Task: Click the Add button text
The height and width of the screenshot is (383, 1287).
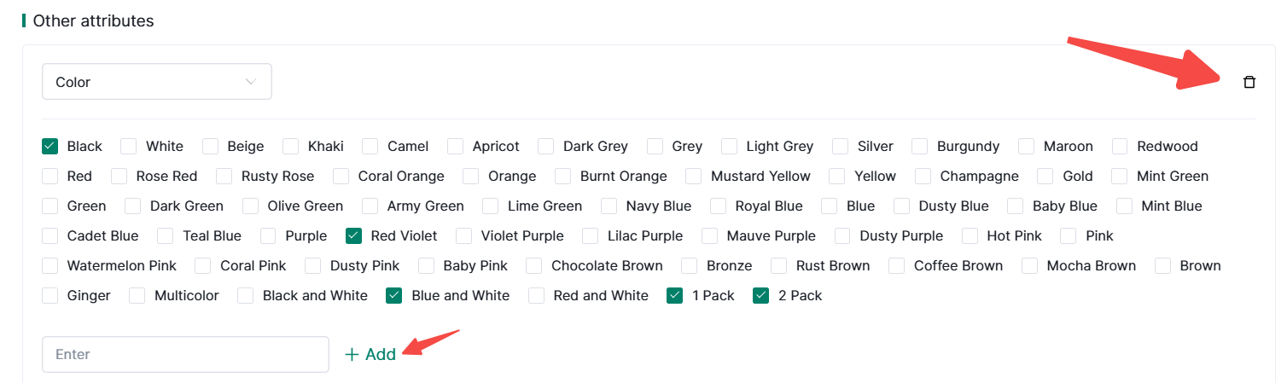Action: 381,355
